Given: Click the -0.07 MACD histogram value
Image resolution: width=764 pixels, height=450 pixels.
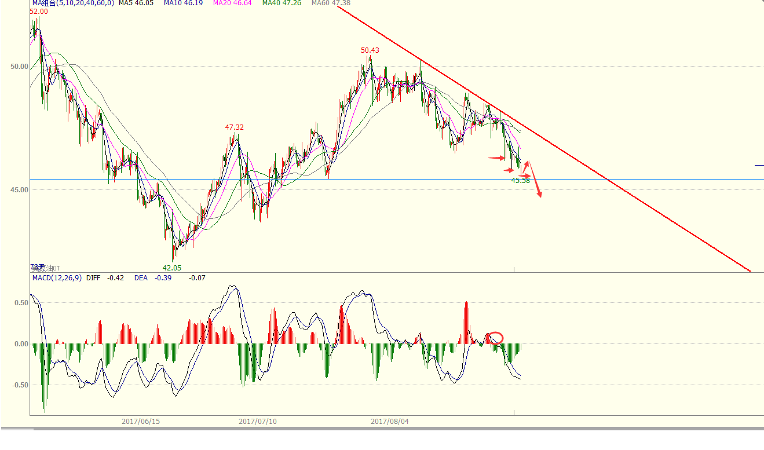Looking at the screenshot, I should click(x=197, y=278).
